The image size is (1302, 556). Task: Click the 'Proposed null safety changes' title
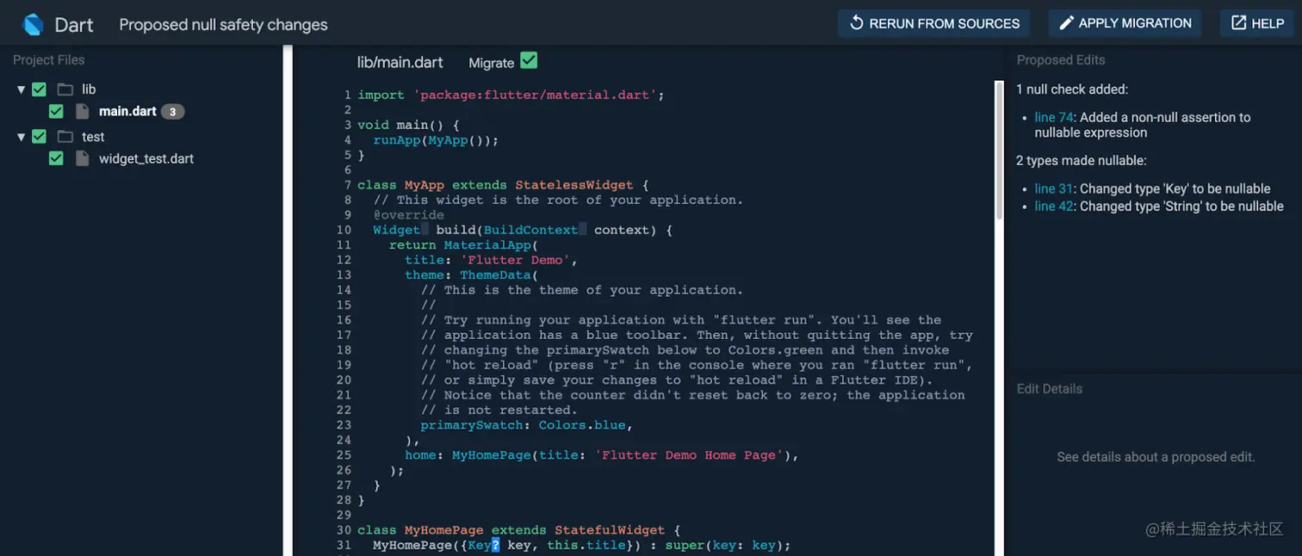(x=223, y=25)
